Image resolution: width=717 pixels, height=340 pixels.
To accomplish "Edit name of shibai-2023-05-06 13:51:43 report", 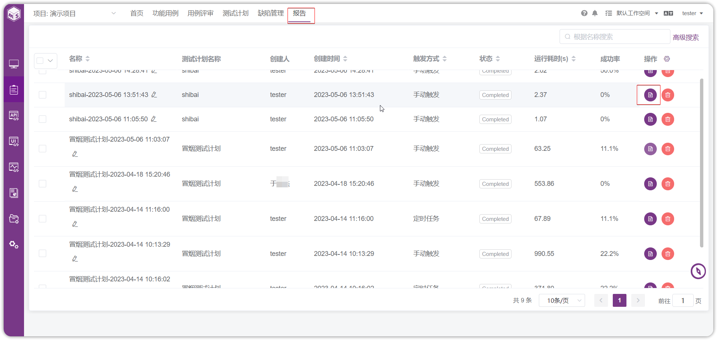I will 154,95.
